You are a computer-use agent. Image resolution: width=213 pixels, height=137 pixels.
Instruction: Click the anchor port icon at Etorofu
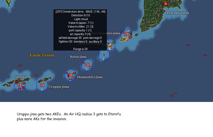coord(16,83)
